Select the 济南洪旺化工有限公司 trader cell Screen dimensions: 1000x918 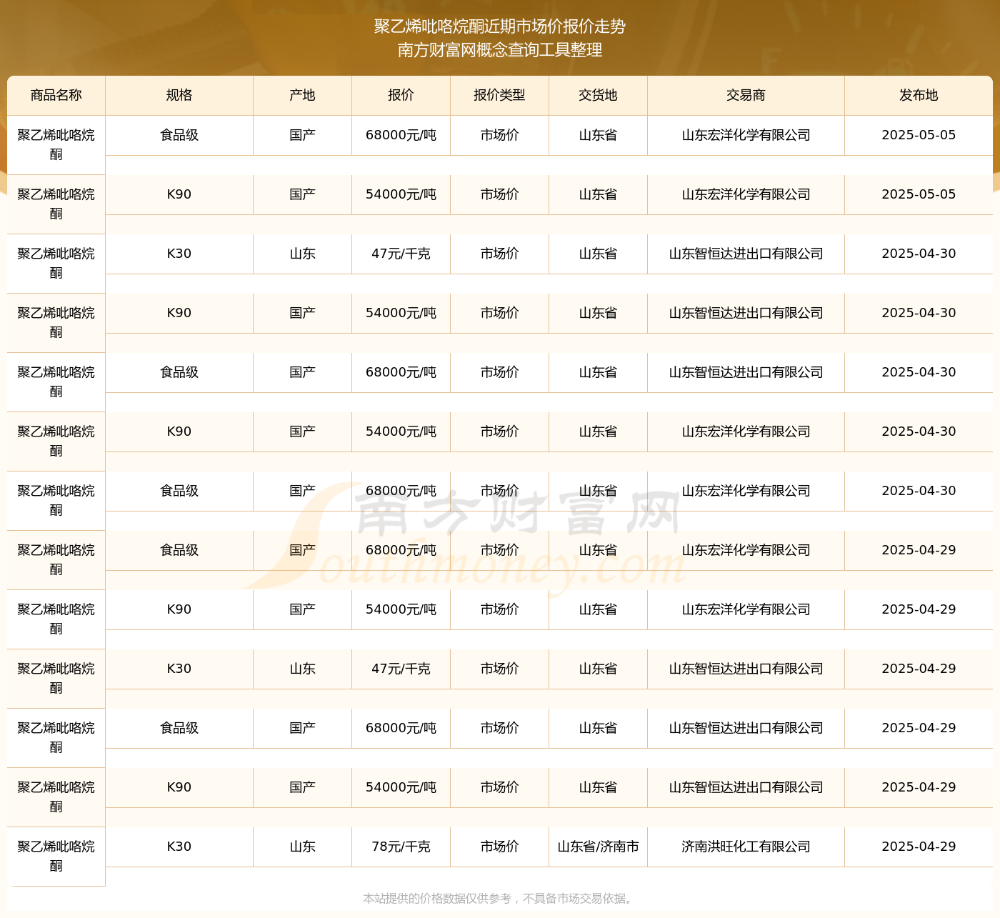tap(746, 847)
